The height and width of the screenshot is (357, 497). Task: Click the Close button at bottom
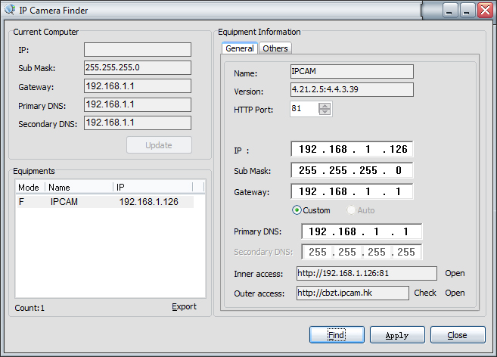click(x=458, y=335)
